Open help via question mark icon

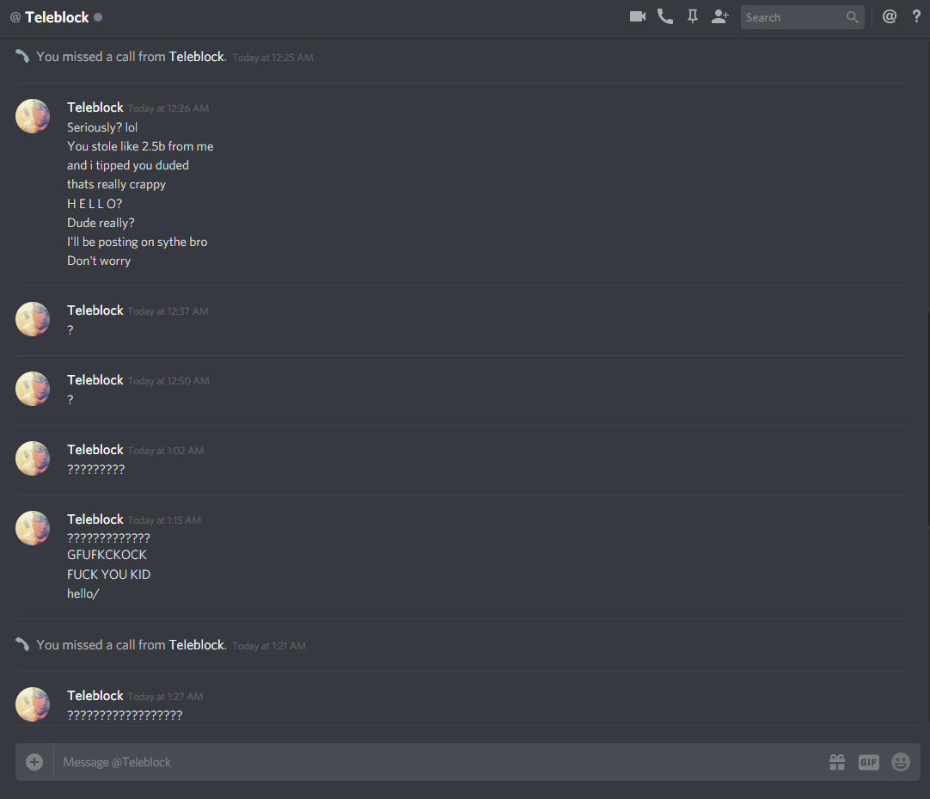(916, 16)
